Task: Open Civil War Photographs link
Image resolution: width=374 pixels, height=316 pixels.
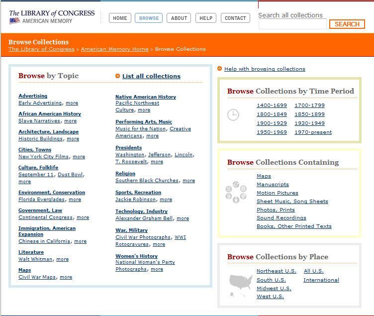Action: pyautogui.click(x=143, y=237)
